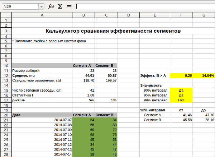Viewport: 215px width, 157px height.
Task: Expand the Name Box dropdown arrow
Action: [41, 6]
